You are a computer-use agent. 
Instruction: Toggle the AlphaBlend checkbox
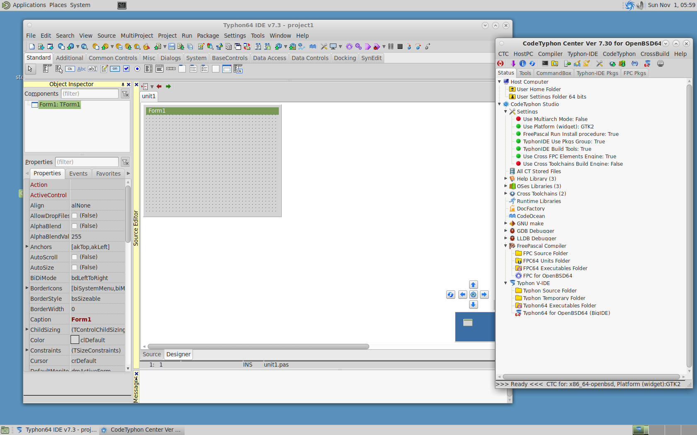pos(75,226)
